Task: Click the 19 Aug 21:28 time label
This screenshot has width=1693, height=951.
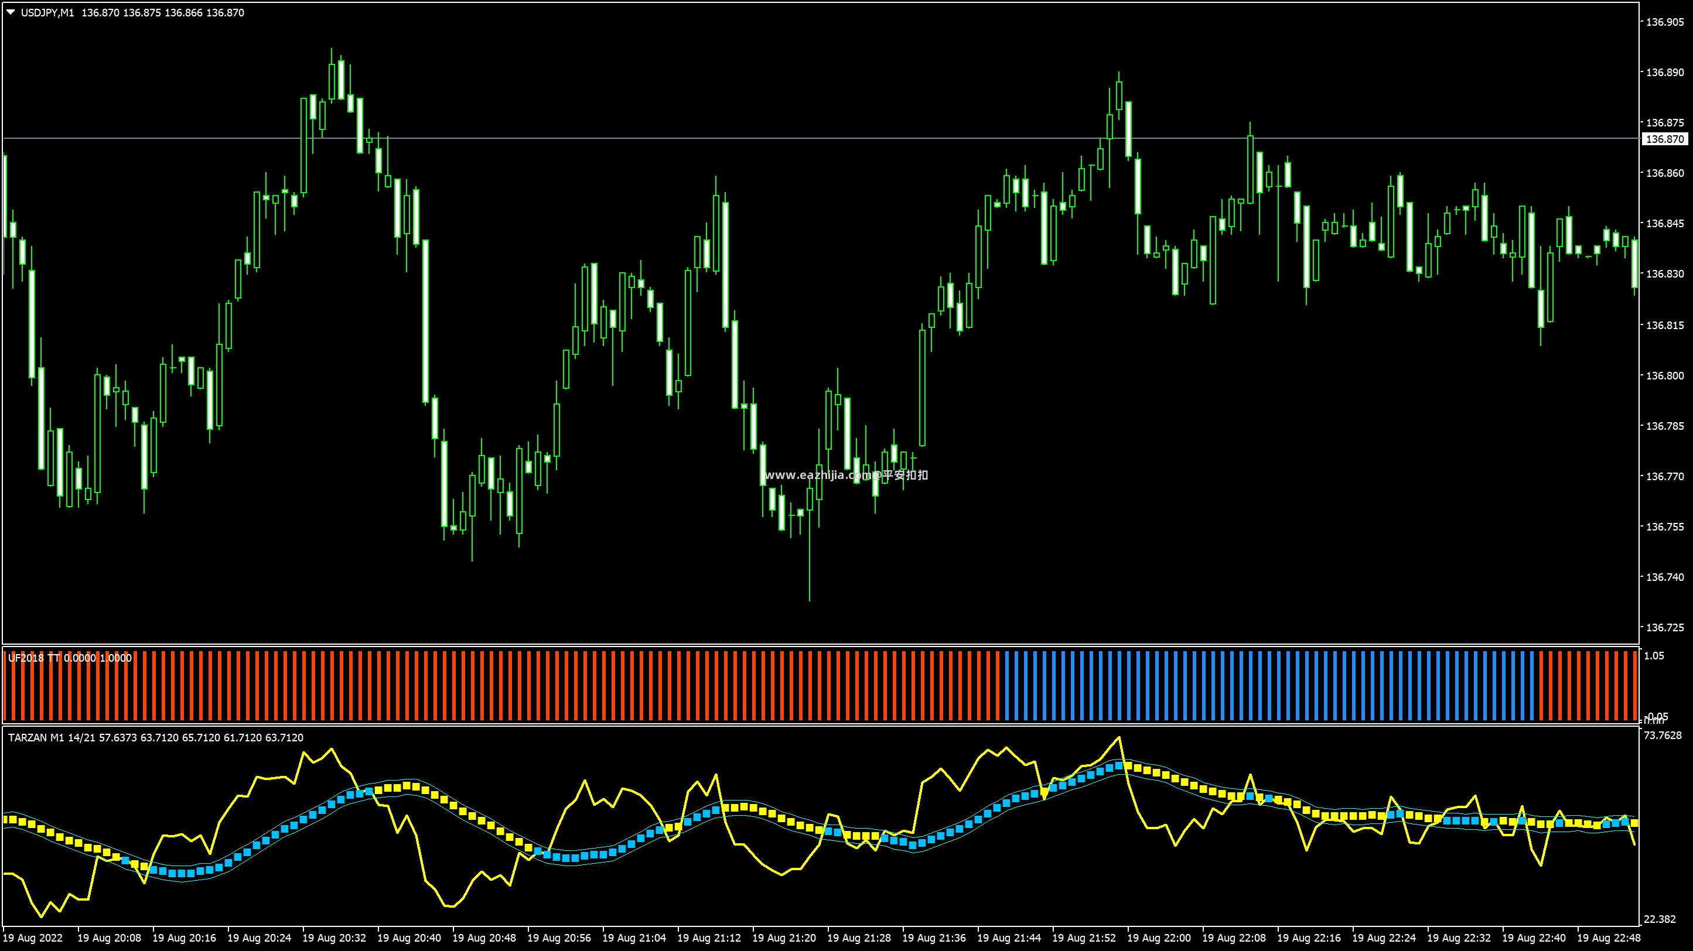Action: coord(859,938)
